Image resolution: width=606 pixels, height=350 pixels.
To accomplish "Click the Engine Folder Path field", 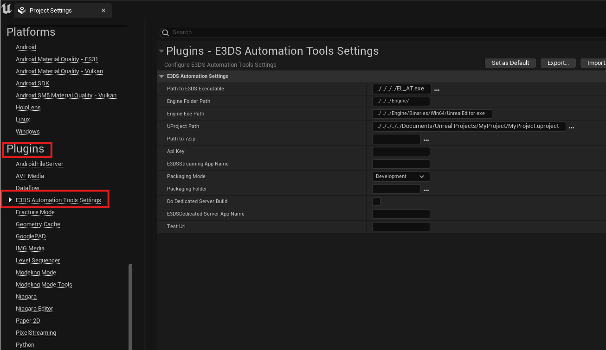I will pyautogui.click(x=401, y=101).
